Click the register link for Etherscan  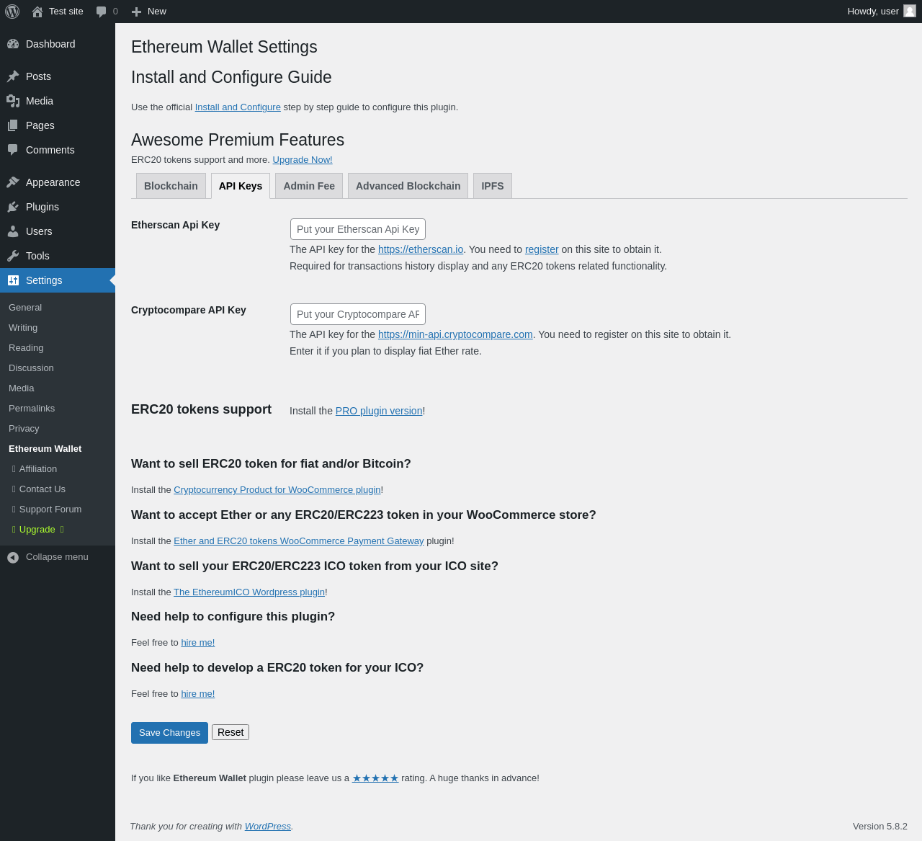pyautogui.click(x=542, y=249)
